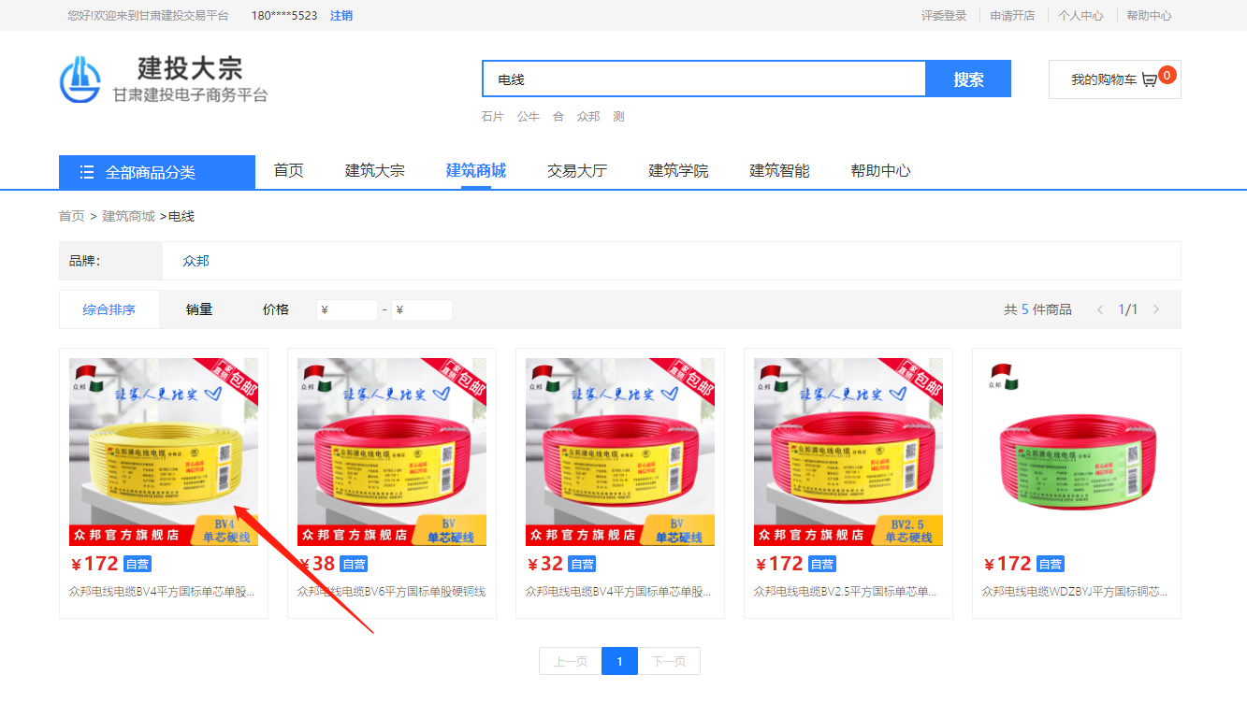
Task: Click the search input field containing 电线
Action: tap(703, 79)
